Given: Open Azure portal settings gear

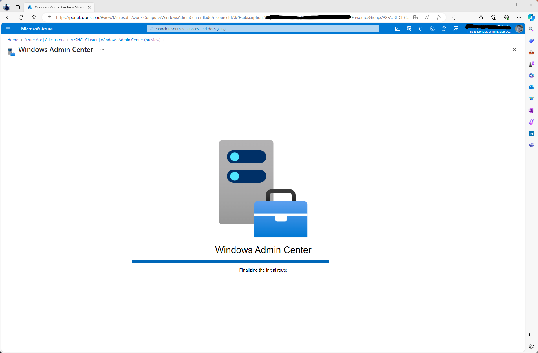Looking at the screenshot, I should point(432,29).
